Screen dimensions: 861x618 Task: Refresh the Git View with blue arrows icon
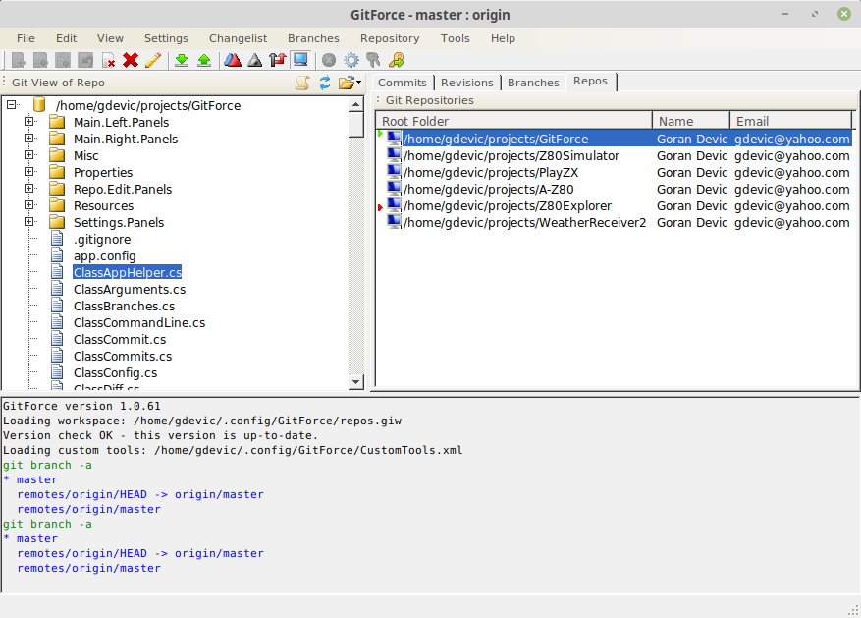pyautogui.click(x=325, y=83)
